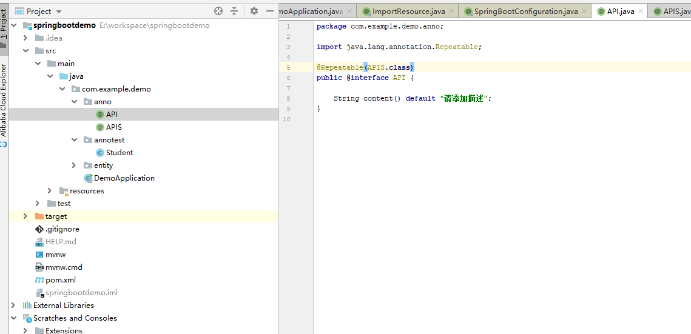Click line number 5 in gutter
The width and height of the screenshot is (691, 334).
tap(288, 67)
